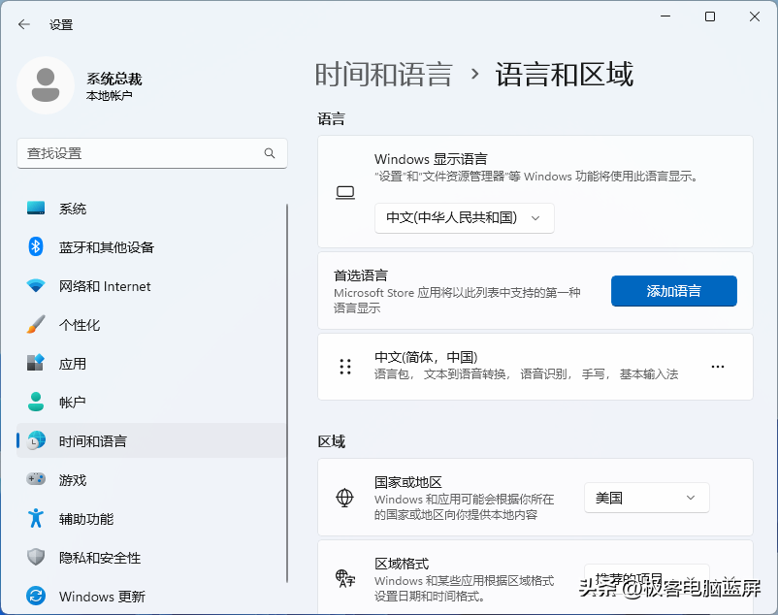778x615 pixels.
Task: Click the 时间和语言 breadcrumb link
Action: 383,75
